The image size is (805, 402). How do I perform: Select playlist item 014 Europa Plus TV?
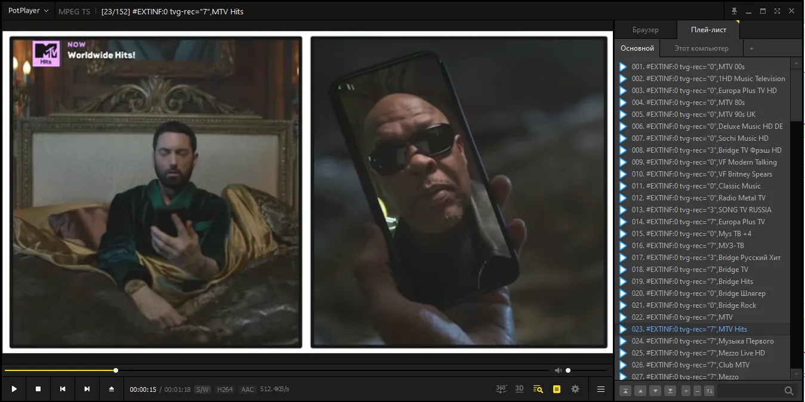[x=702, y=222]
